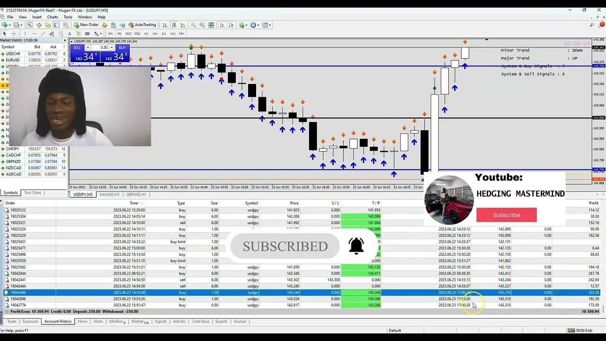Switch chart to candlesticks
This screenshot has width=606, height=341.
[x=174, y=25]
